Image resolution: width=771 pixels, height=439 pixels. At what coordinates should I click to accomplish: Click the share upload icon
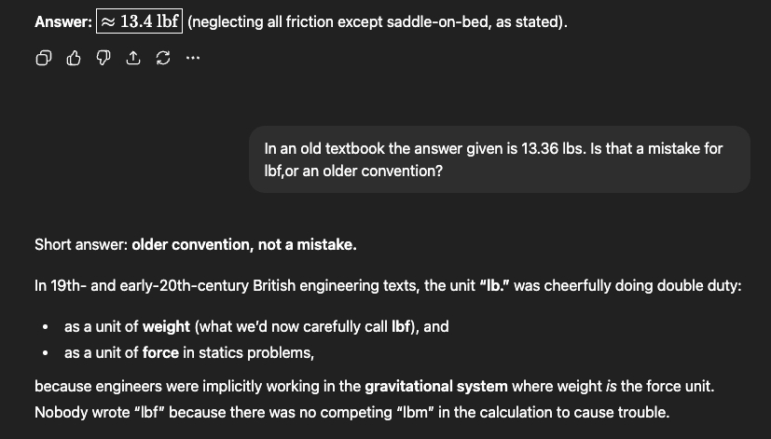(x=133, y=59)
